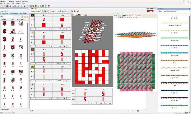Select the ARFOND weave thumbnail icon
The image size is (191, 114).
tap(13, 23)
